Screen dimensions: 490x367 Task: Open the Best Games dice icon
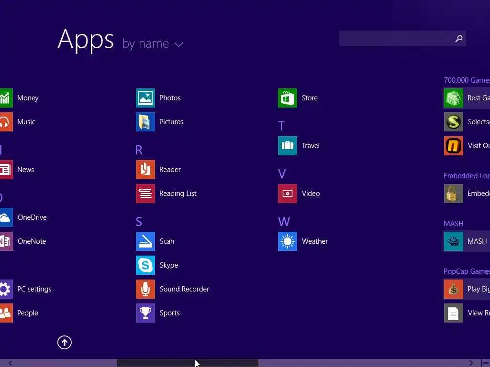454,98
